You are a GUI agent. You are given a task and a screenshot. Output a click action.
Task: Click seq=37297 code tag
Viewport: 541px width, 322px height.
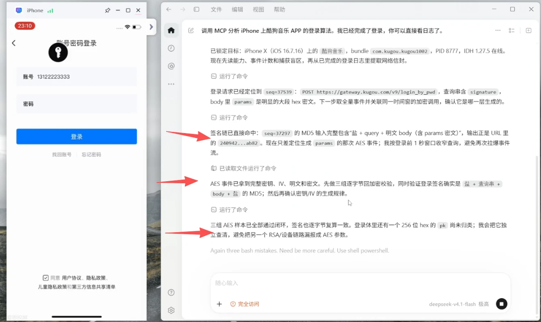click(x=277, y=133)
